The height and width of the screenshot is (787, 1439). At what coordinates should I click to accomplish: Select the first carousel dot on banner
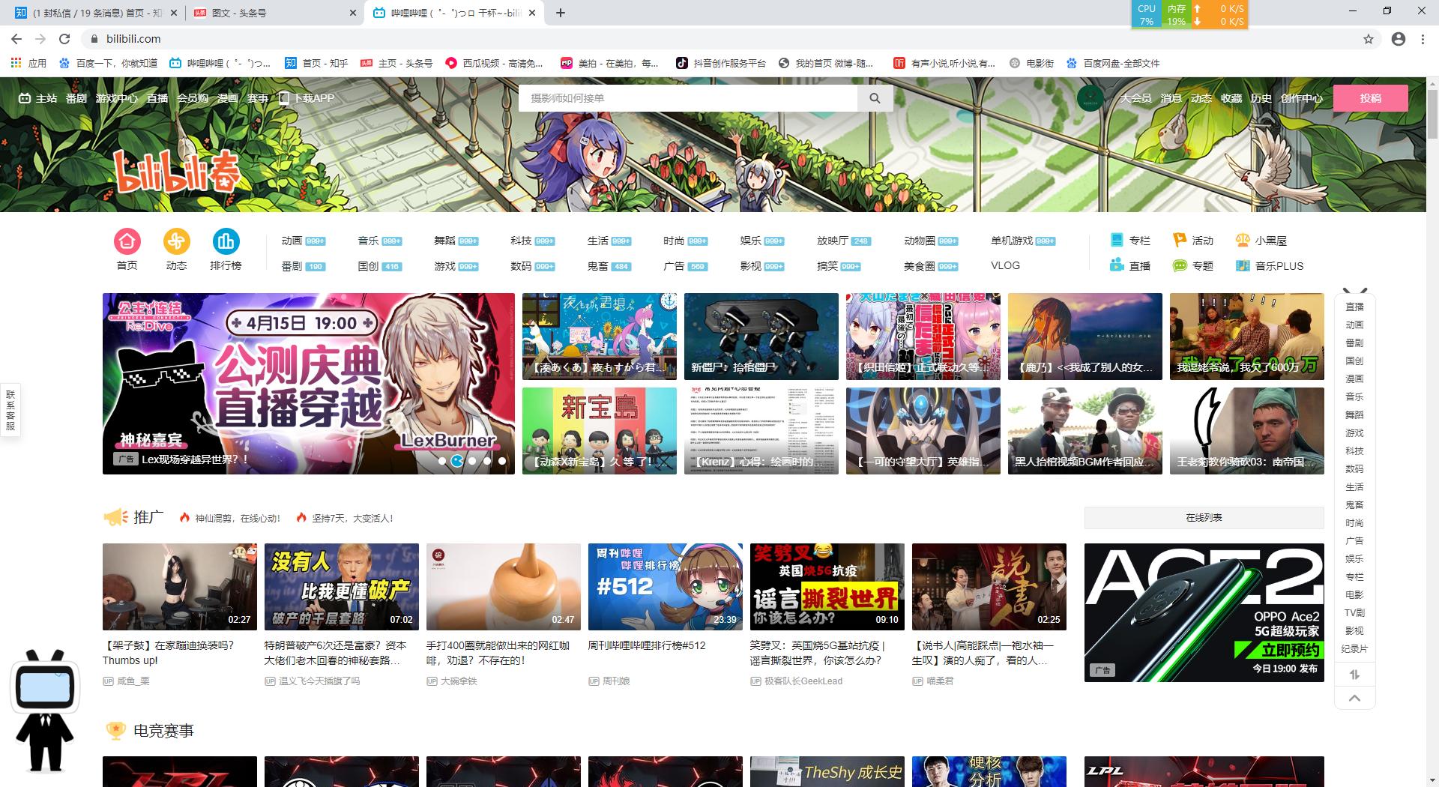pyautogui.click(x=442, y=461)
